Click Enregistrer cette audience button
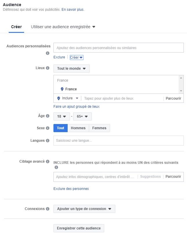Viewport: 187px width, 237px height. tap(79, 228)
